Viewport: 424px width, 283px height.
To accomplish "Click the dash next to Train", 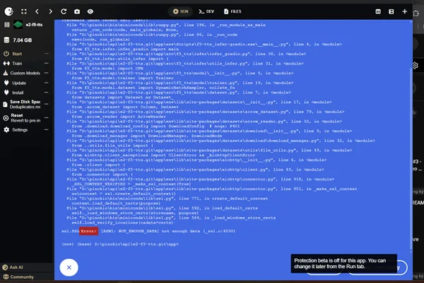I will pos(47,64).
